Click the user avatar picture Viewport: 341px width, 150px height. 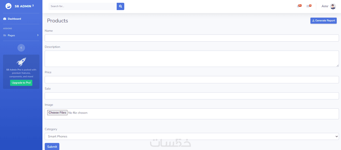(333, 6)
